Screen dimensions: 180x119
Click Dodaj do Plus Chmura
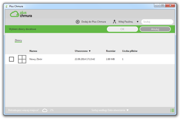pyautogui.click(x=94, y=22)
